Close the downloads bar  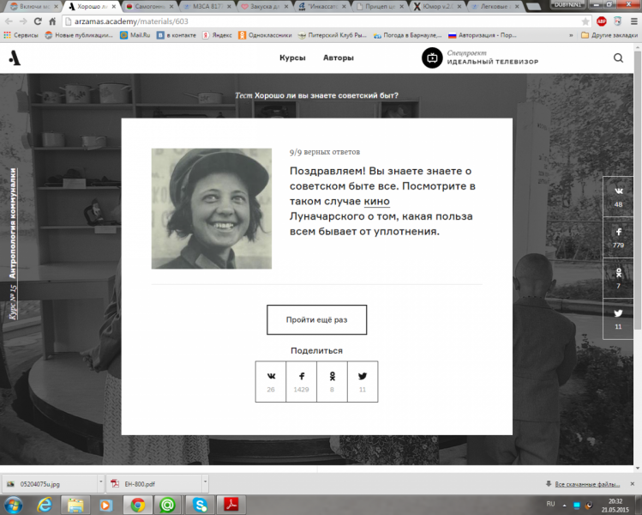pos(633,484)
